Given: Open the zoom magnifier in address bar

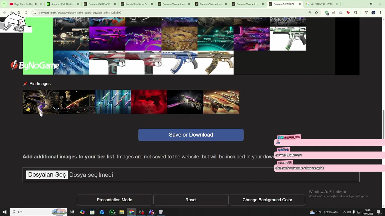Looking at the screenshot, I should click(x=310, y=13).
